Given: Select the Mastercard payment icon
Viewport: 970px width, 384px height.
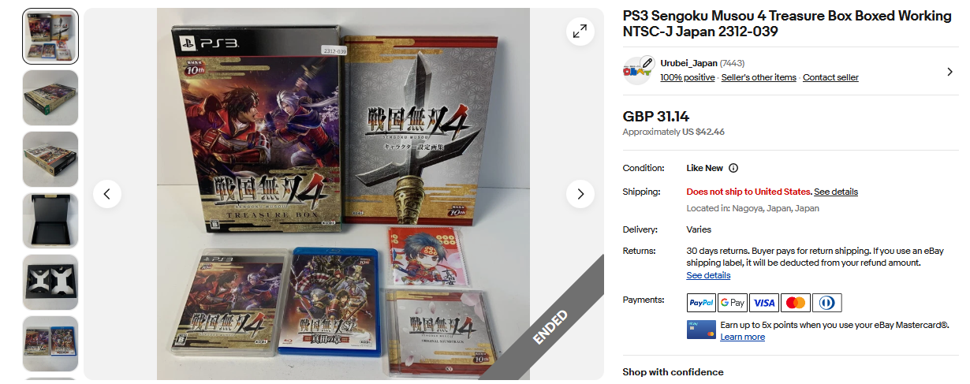Looking at the screenshot, I should click(x=796, y=303).
